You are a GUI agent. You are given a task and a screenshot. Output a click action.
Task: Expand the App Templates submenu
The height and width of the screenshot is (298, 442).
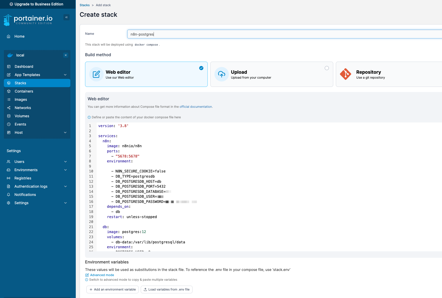[65, 75]
